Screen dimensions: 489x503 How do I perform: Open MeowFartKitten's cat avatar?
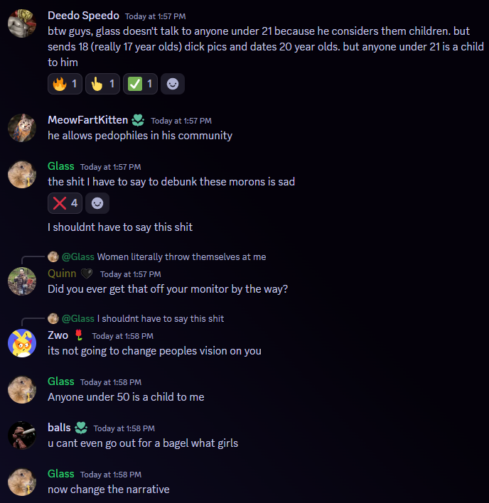tap(22, 128)
